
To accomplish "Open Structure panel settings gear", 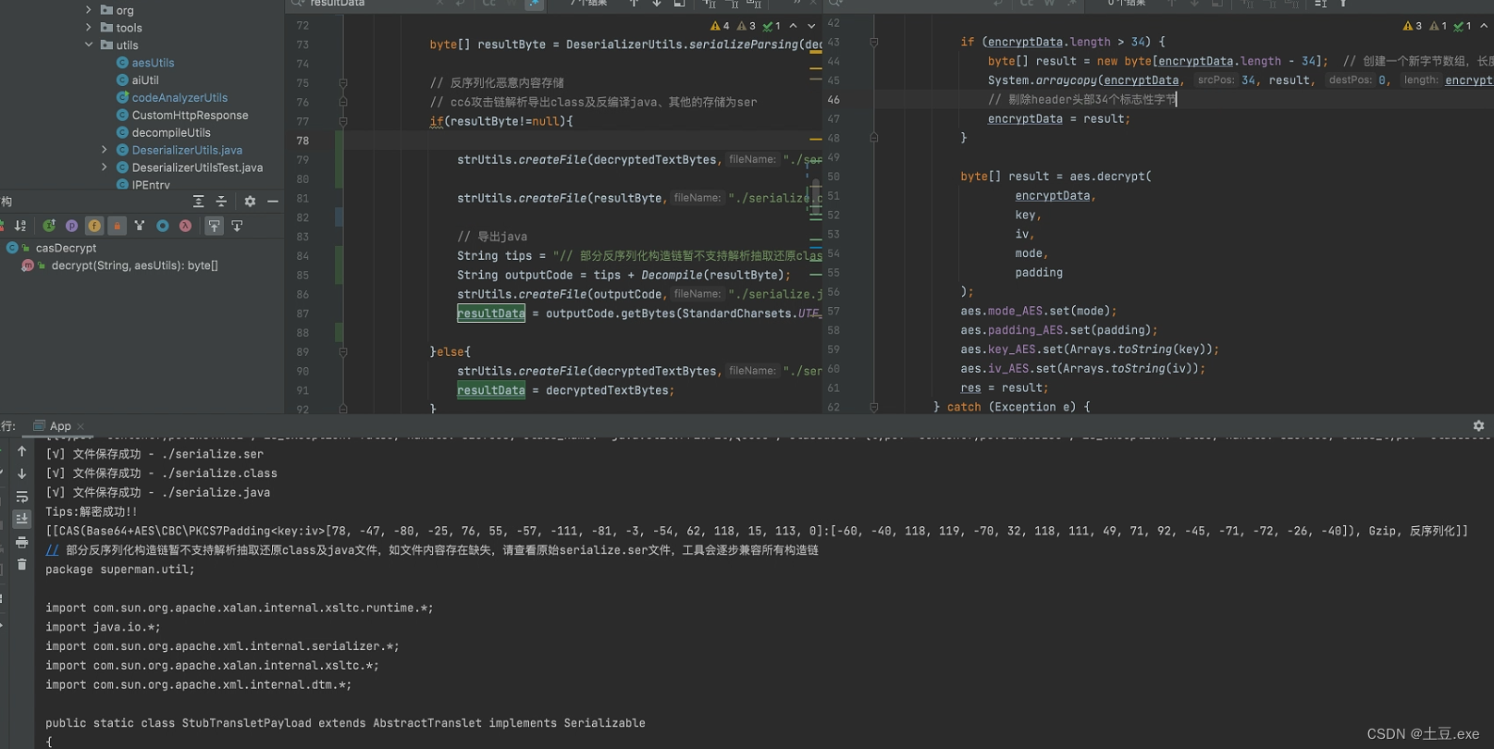I will [x=250, y=202].
